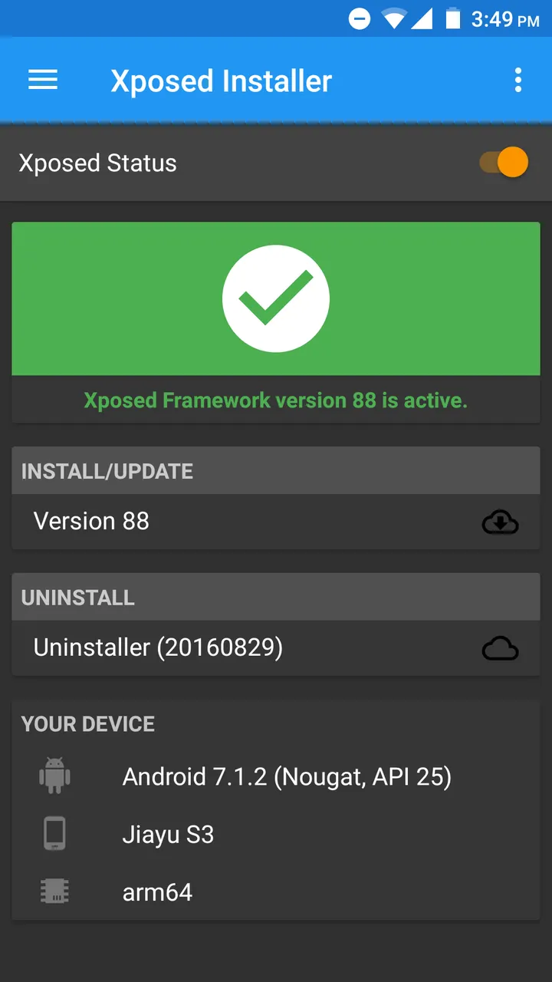Screen dimensions: 552x982
Task: Tap the 3:49 PM clock
Action: click(504, 19)
